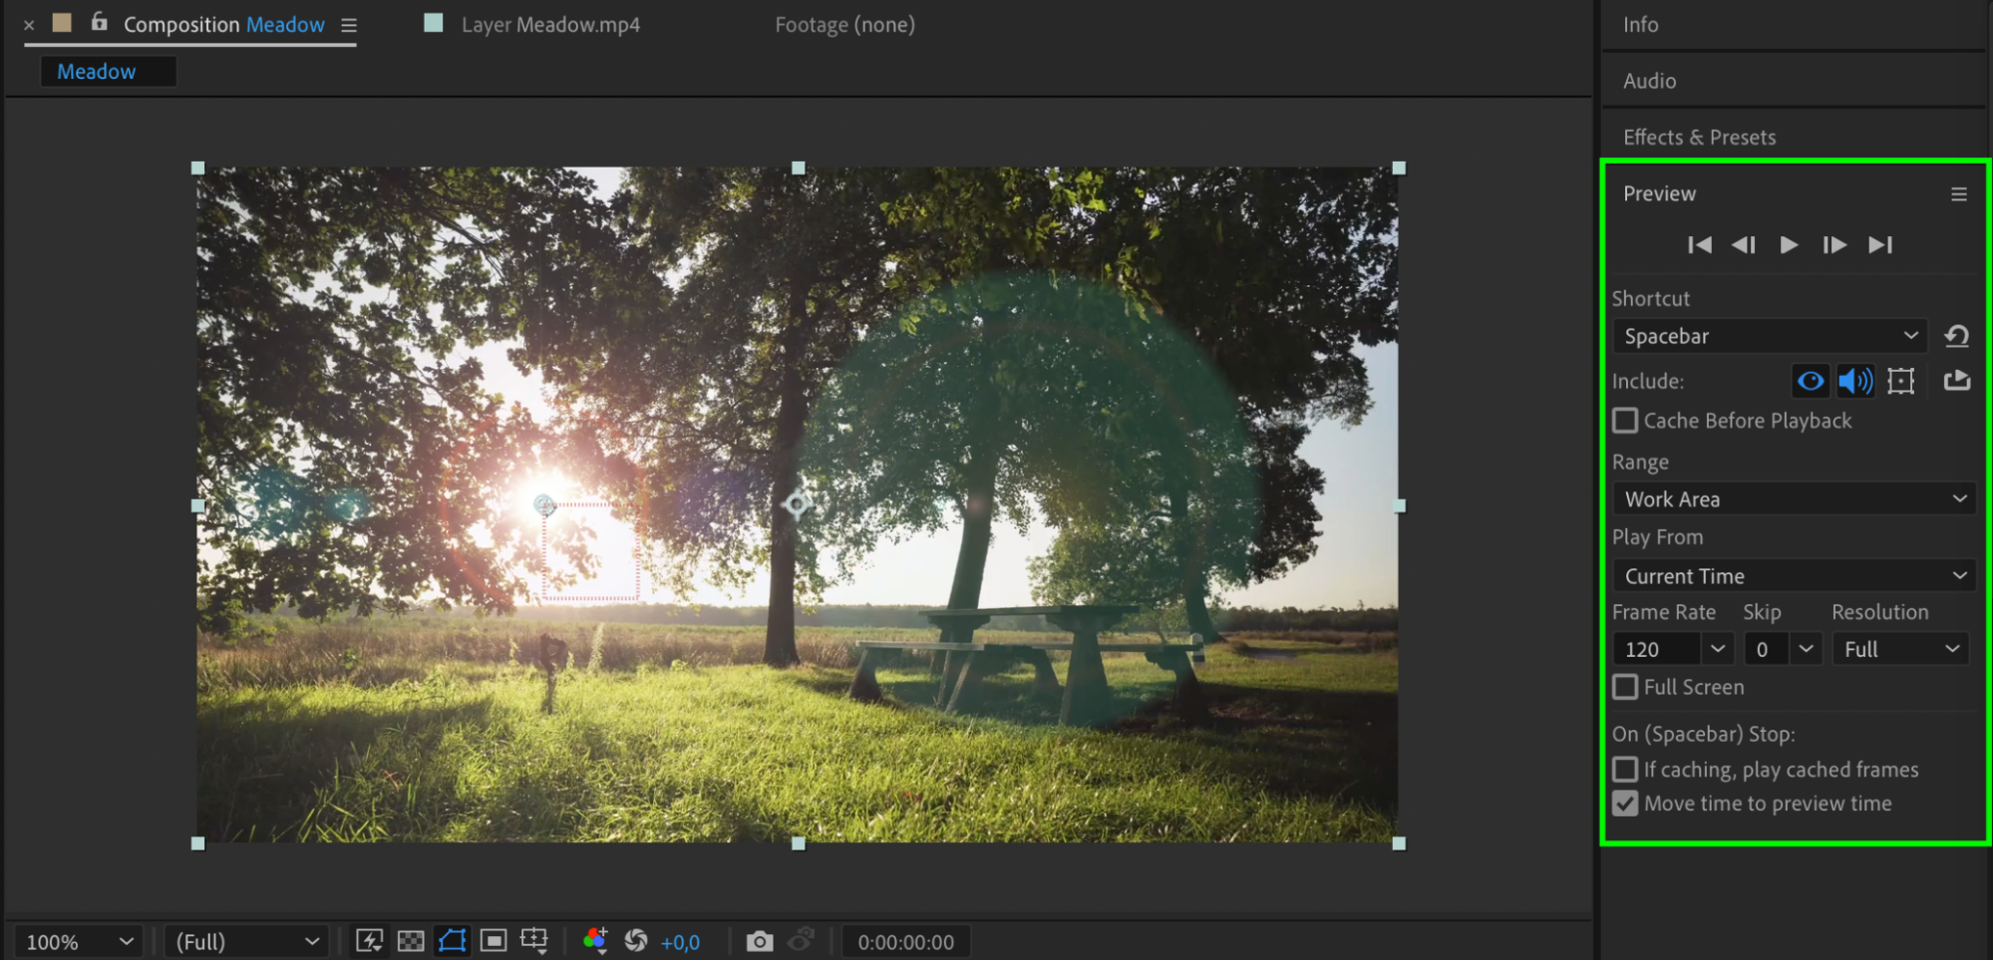Open the Effects & Presets panel
The width and height of the screenshot is (1993, 961).
coord(1699,138)
